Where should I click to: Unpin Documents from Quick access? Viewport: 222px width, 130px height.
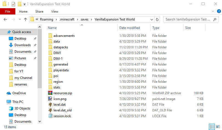pyautogui.click(x=35, y=52)
